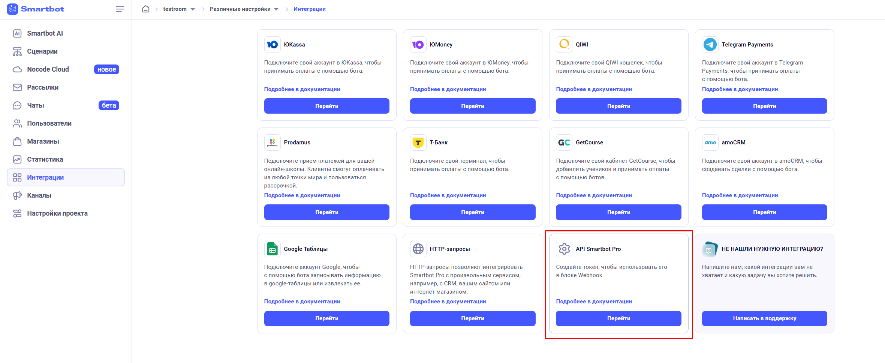Open Nocode Cloud in the sidebar
This screenshot has width=885, height=363.
(x=48, y=69)
